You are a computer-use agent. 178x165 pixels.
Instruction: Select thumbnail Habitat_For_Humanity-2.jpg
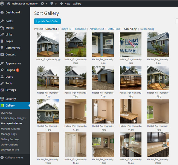click(x=75, y=45)
